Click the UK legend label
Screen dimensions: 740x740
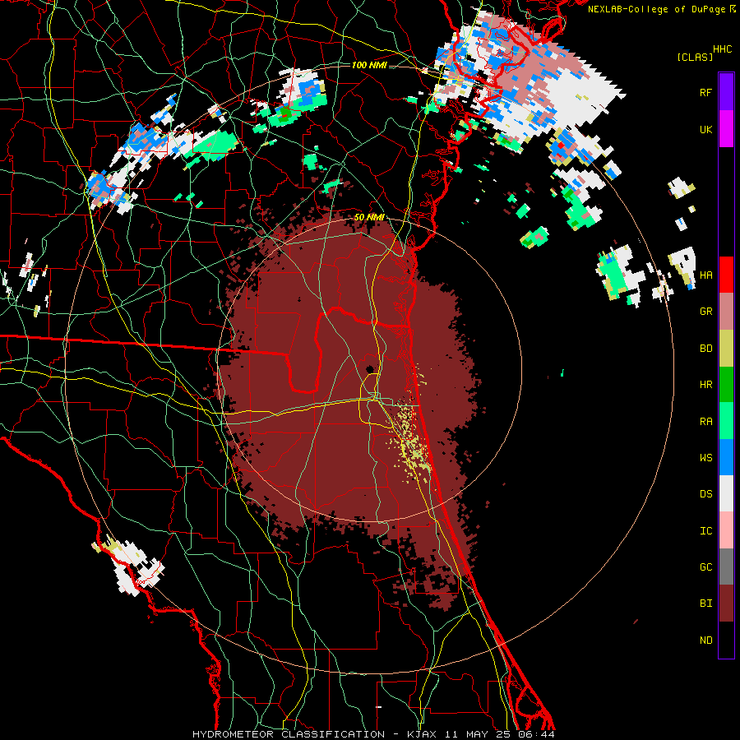[x=705, y=130]
